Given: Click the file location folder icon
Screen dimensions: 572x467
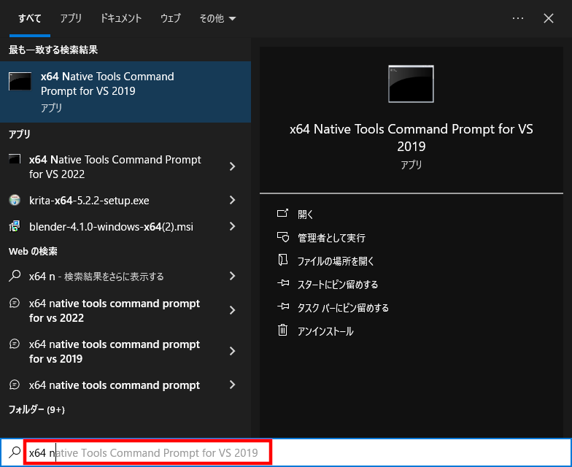Looking at the screenshot, I should click(x=283, y=260).
